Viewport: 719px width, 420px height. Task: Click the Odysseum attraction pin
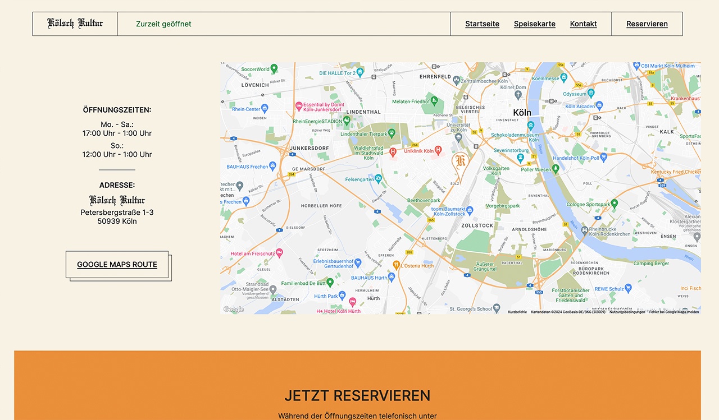(591, 94)
